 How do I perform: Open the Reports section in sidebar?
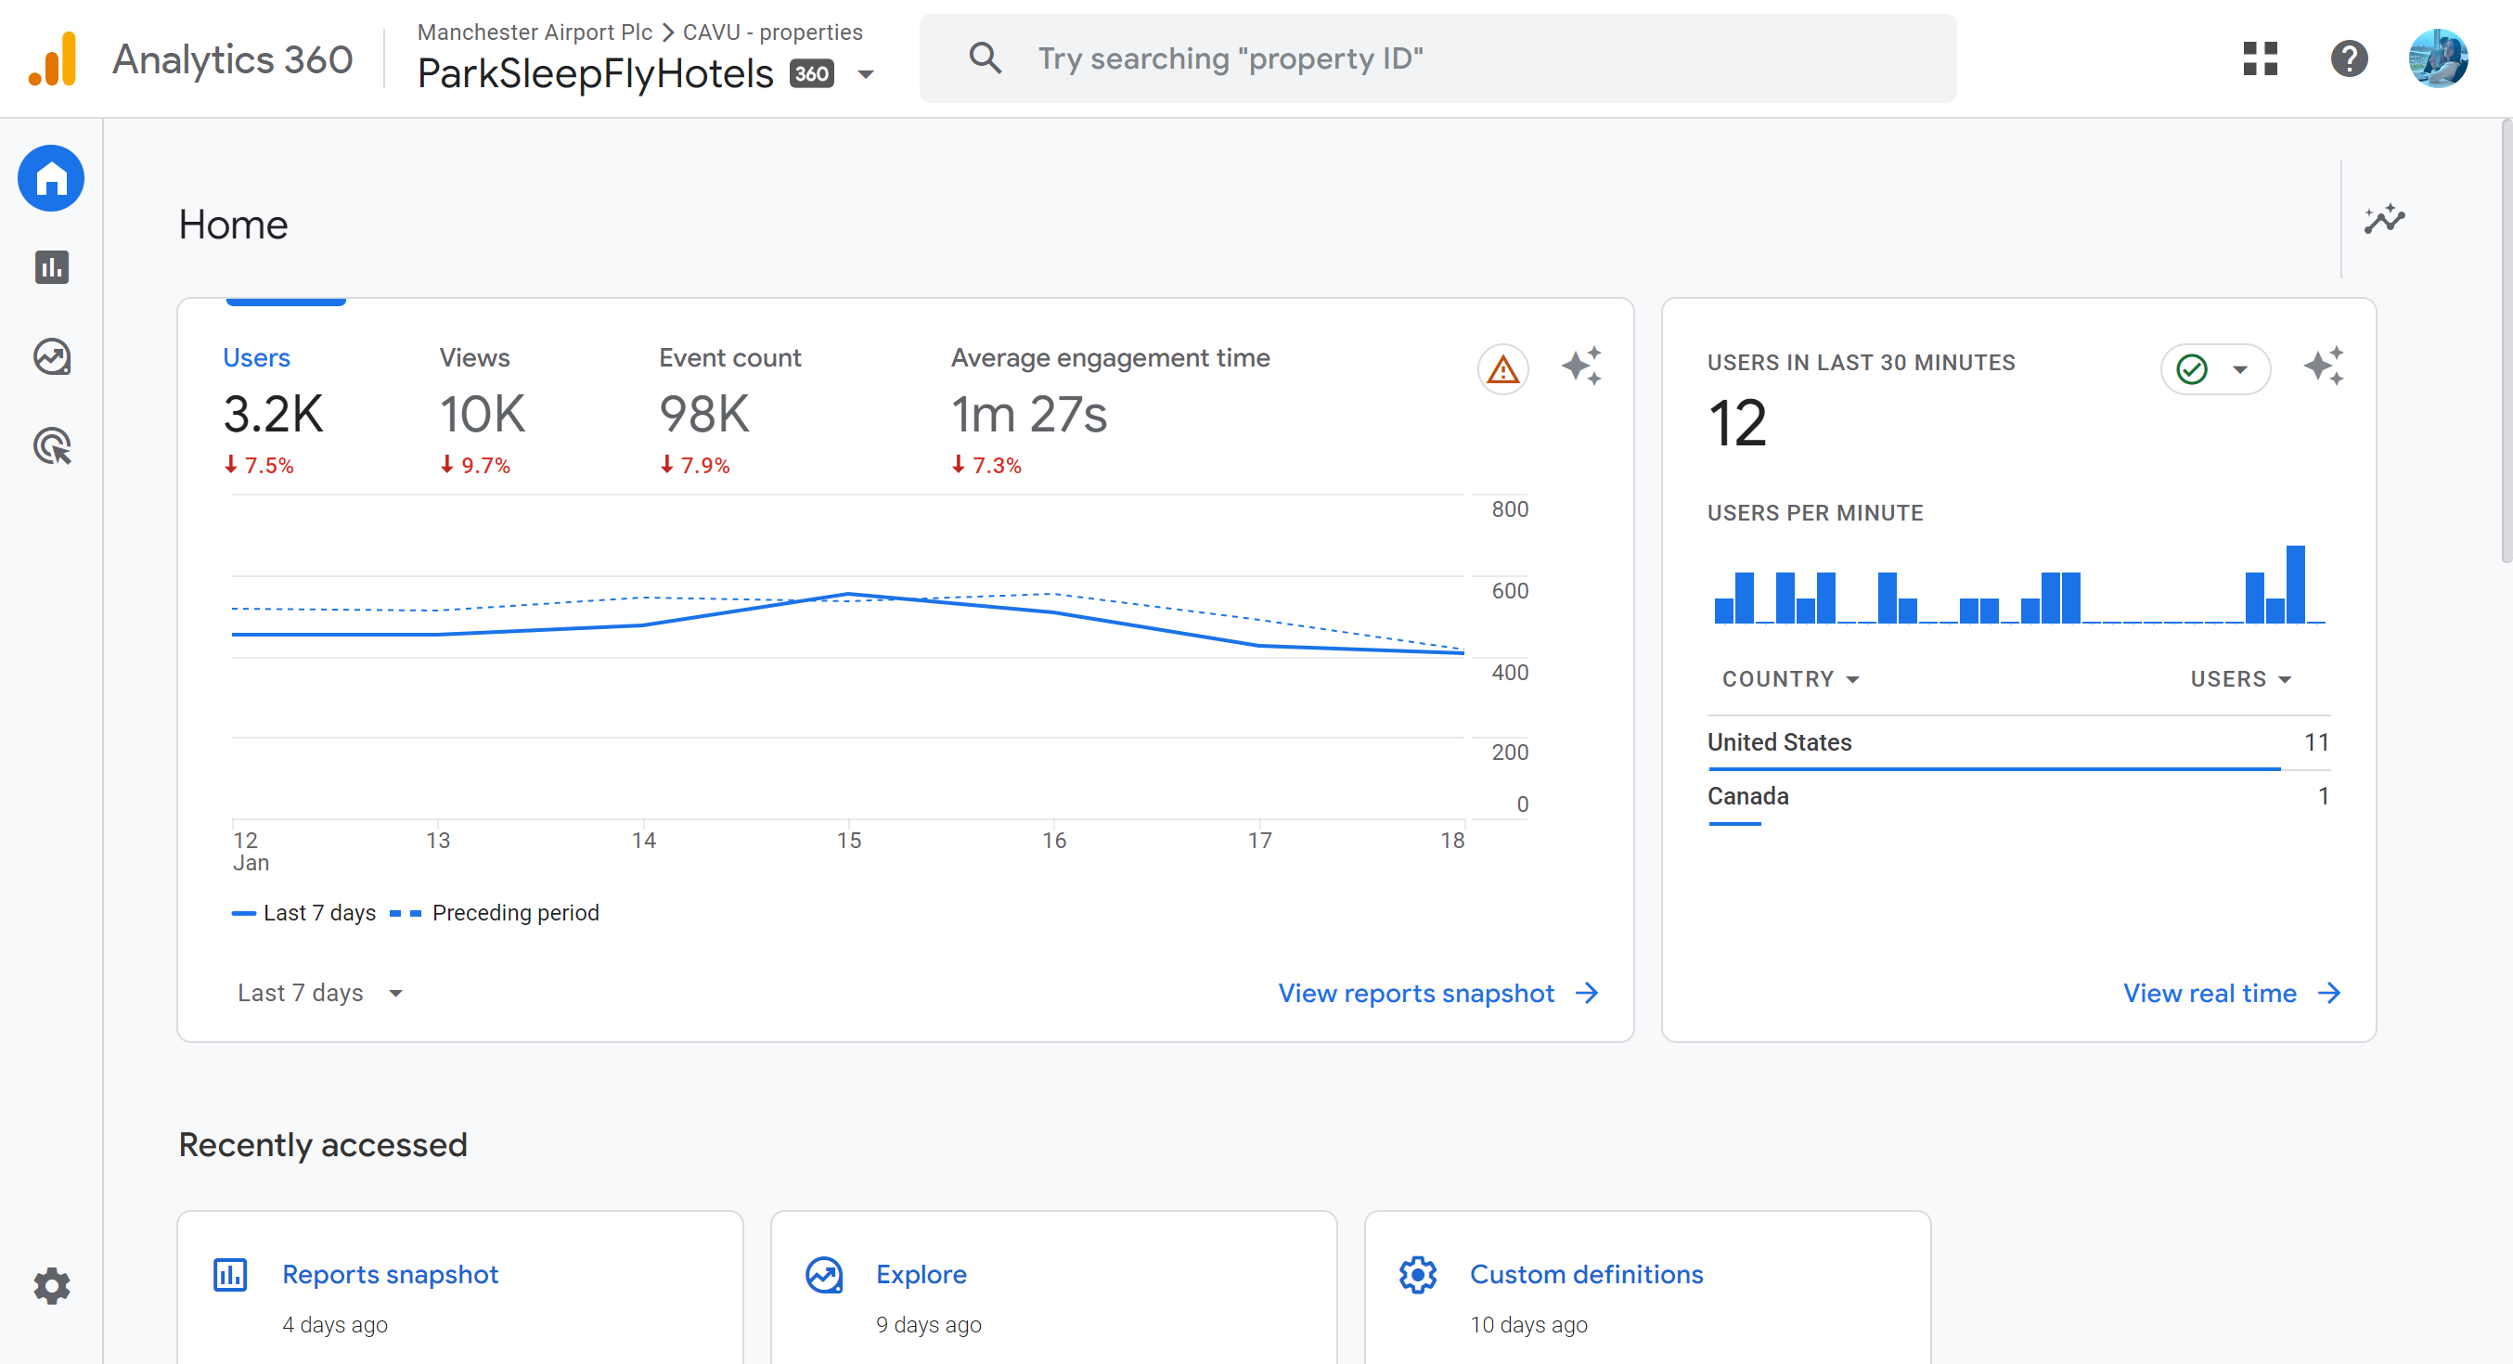click(52, 267)
